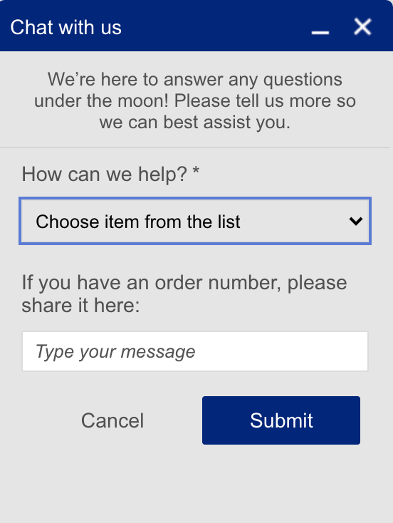The image size is (393, 523).
Task: Click the required asterisk beside help label
Action: [196, 171]
